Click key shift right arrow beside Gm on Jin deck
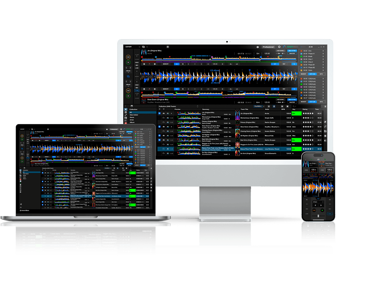This screenshot has height=295, width=372. (x=285, y=53)
